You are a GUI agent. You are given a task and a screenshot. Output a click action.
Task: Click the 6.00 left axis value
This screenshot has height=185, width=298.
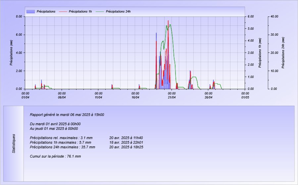[x=19, y=35]
